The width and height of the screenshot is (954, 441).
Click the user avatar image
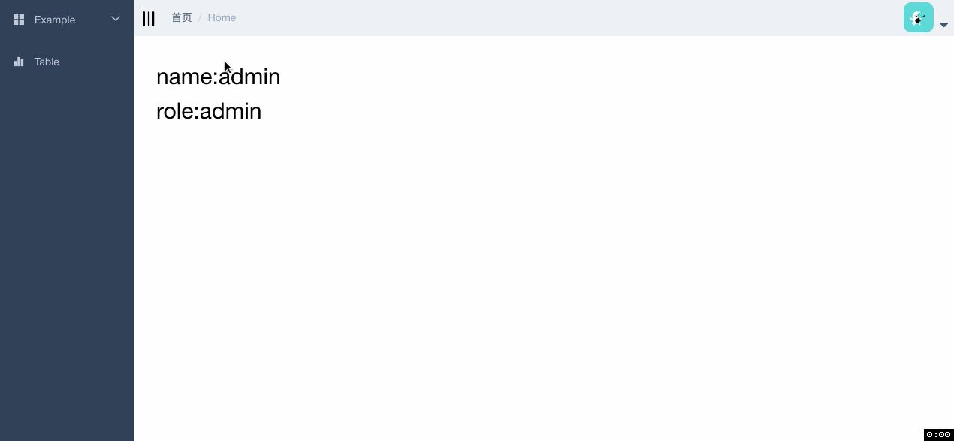tap(918, 17)
